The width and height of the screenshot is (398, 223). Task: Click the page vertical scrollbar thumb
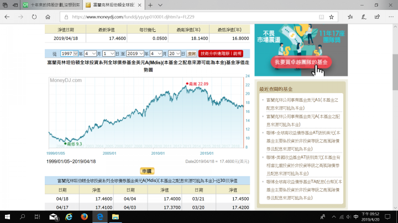(395, 72)
